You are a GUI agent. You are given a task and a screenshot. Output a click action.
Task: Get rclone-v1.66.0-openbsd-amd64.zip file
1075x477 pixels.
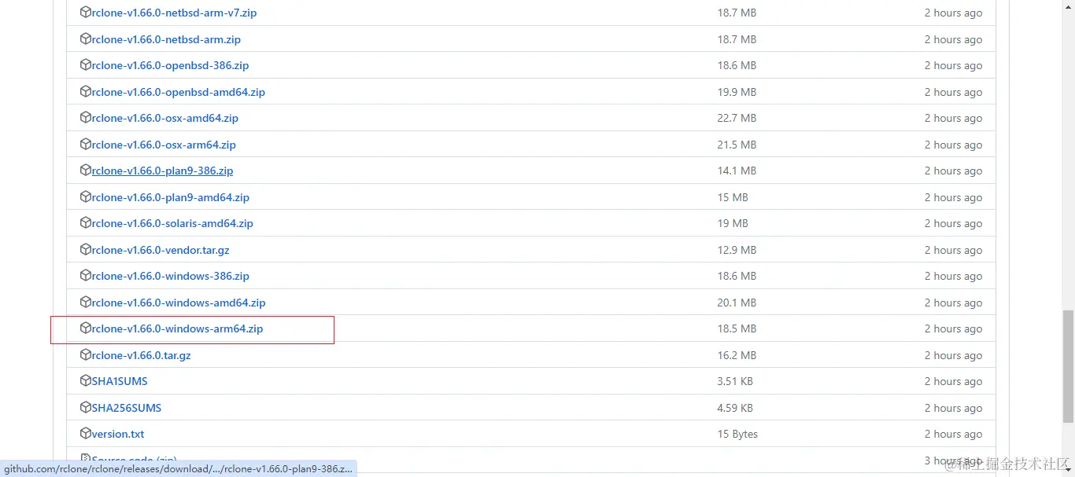tap(179, 92)
